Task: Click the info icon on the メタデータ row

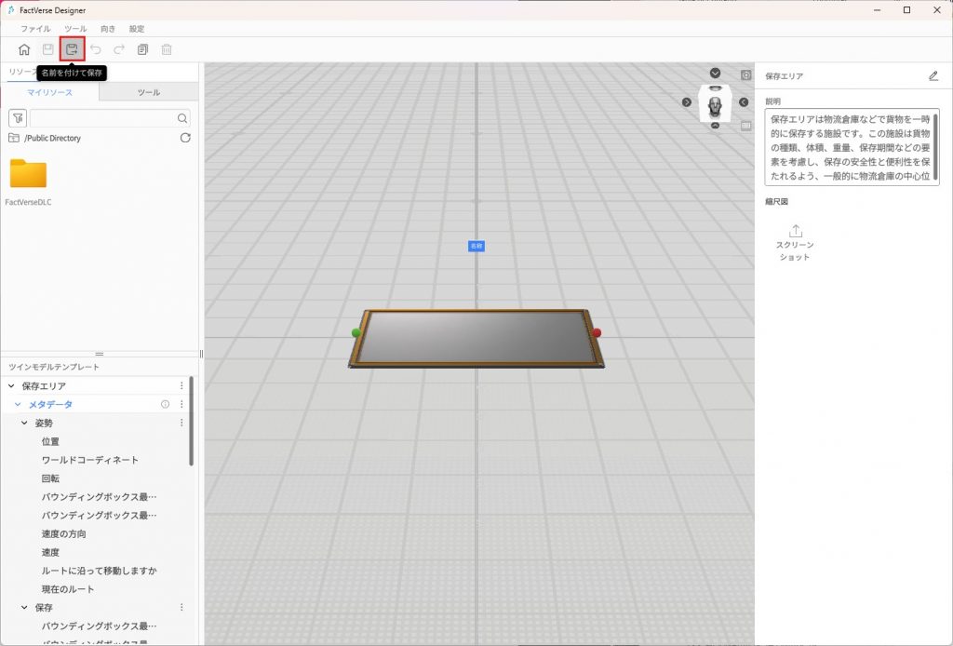Action: click(x=165, y=404)
